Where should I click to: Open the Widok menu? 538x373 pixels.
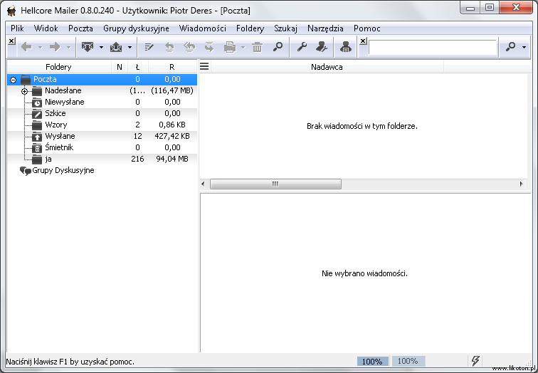(x=46, y=28)
